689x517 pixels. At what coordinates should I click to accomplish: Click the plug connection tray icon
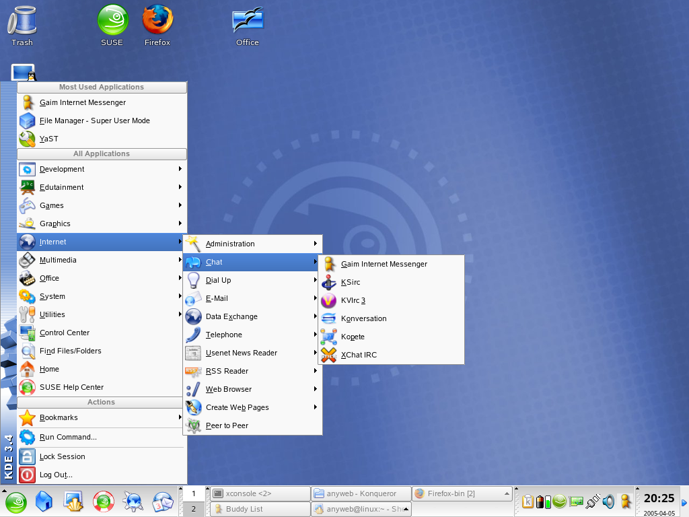592,501
